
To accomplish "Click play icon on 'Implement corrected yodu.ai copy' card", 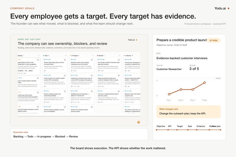I will point(92,75).
